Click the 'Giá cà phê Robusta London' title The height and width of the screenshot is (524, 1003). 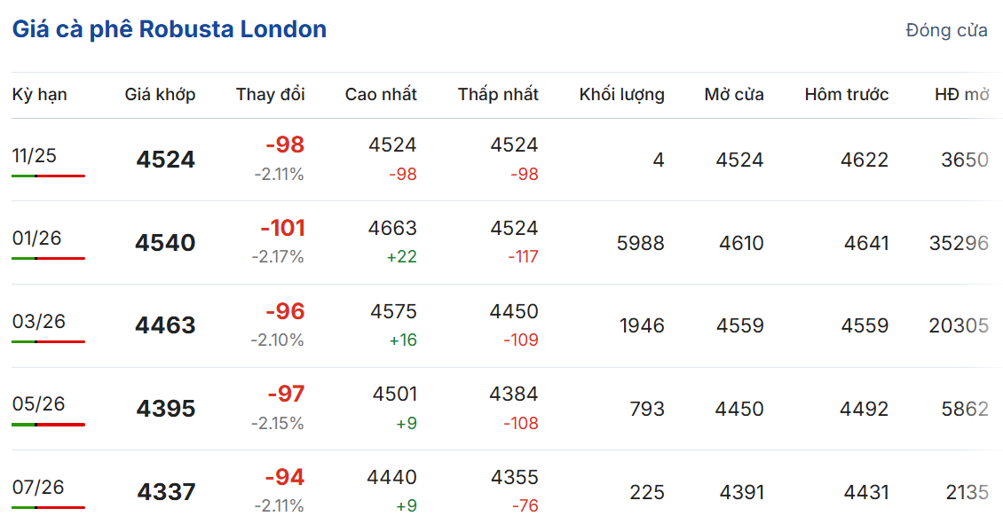[169, 29]
